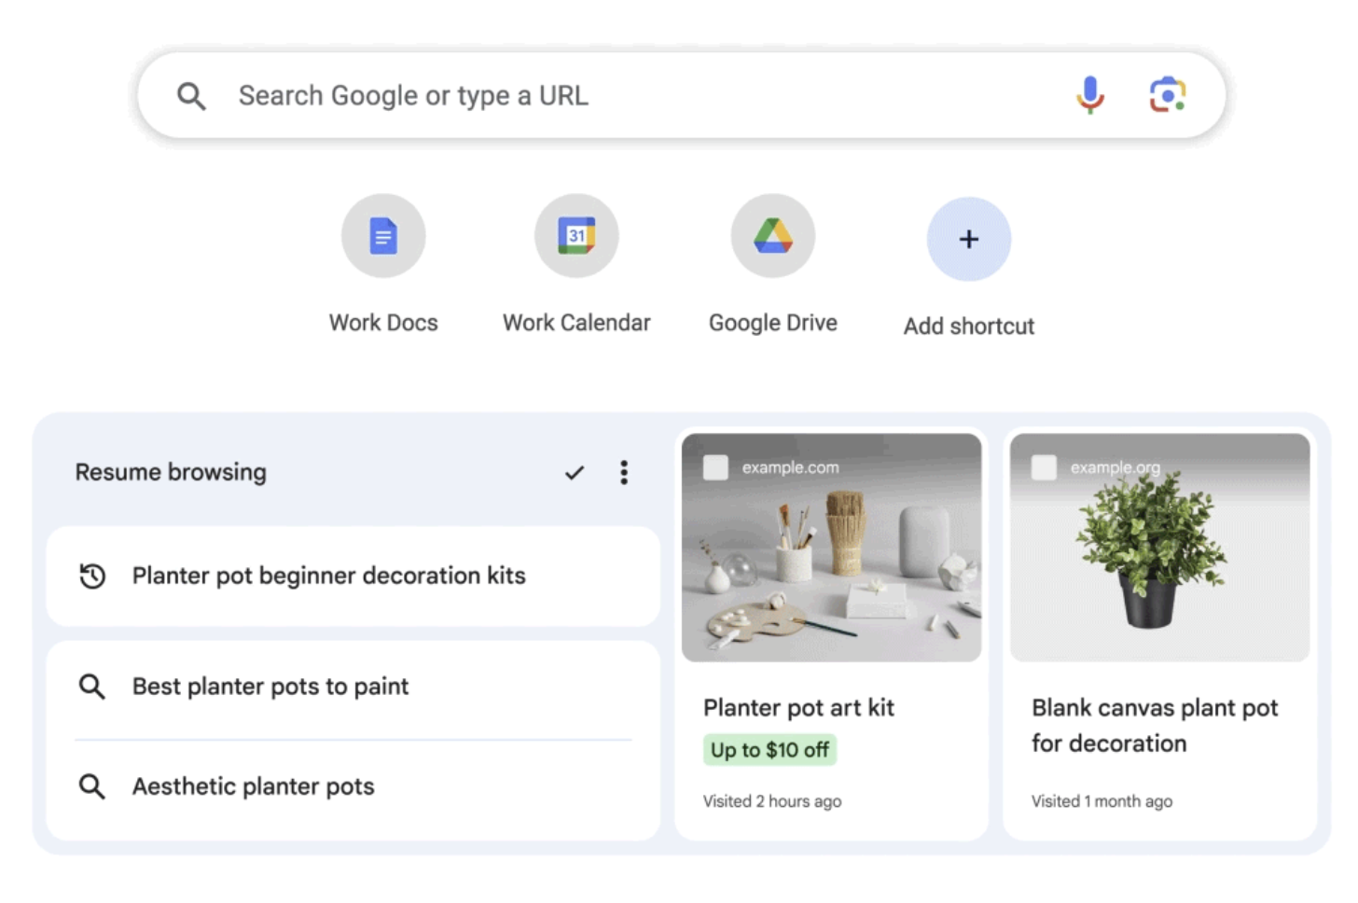The height and width of the screenshot is (903, 1358).
Task: Open the Google Drive shortcut
Action: pos(772,236)
